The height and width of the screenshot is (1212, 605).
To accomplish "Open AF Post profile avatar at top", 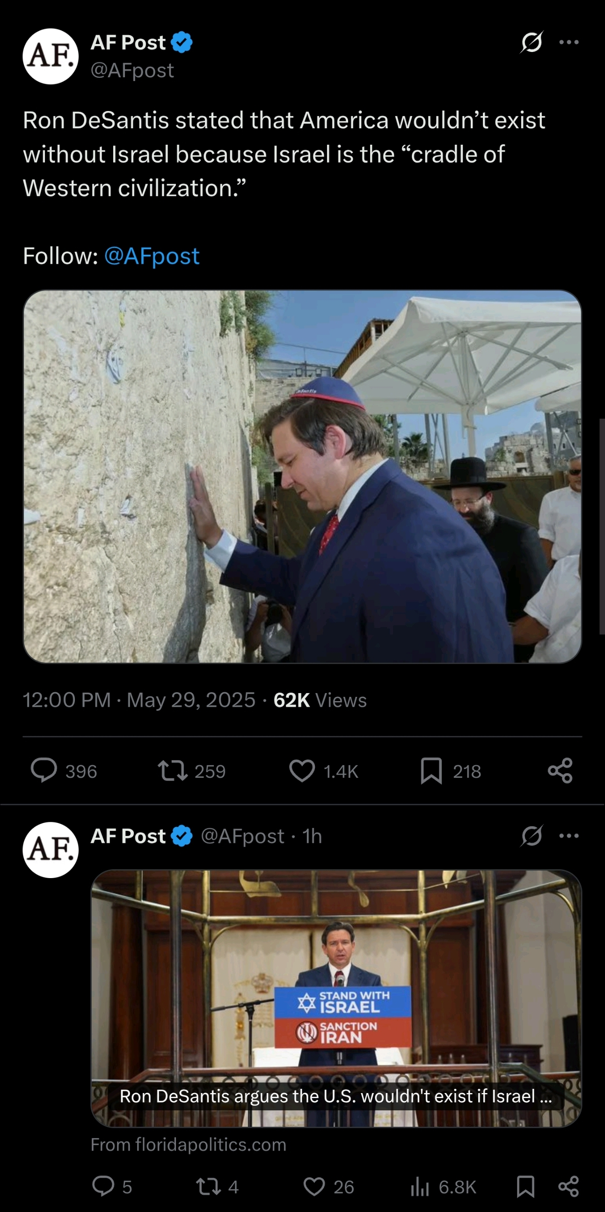I will [x=51, y=57].
